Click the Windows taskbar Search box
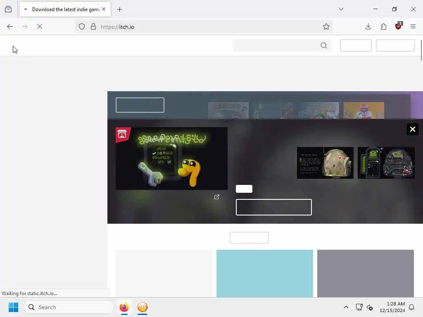423x317 pixels. [69, 307]
